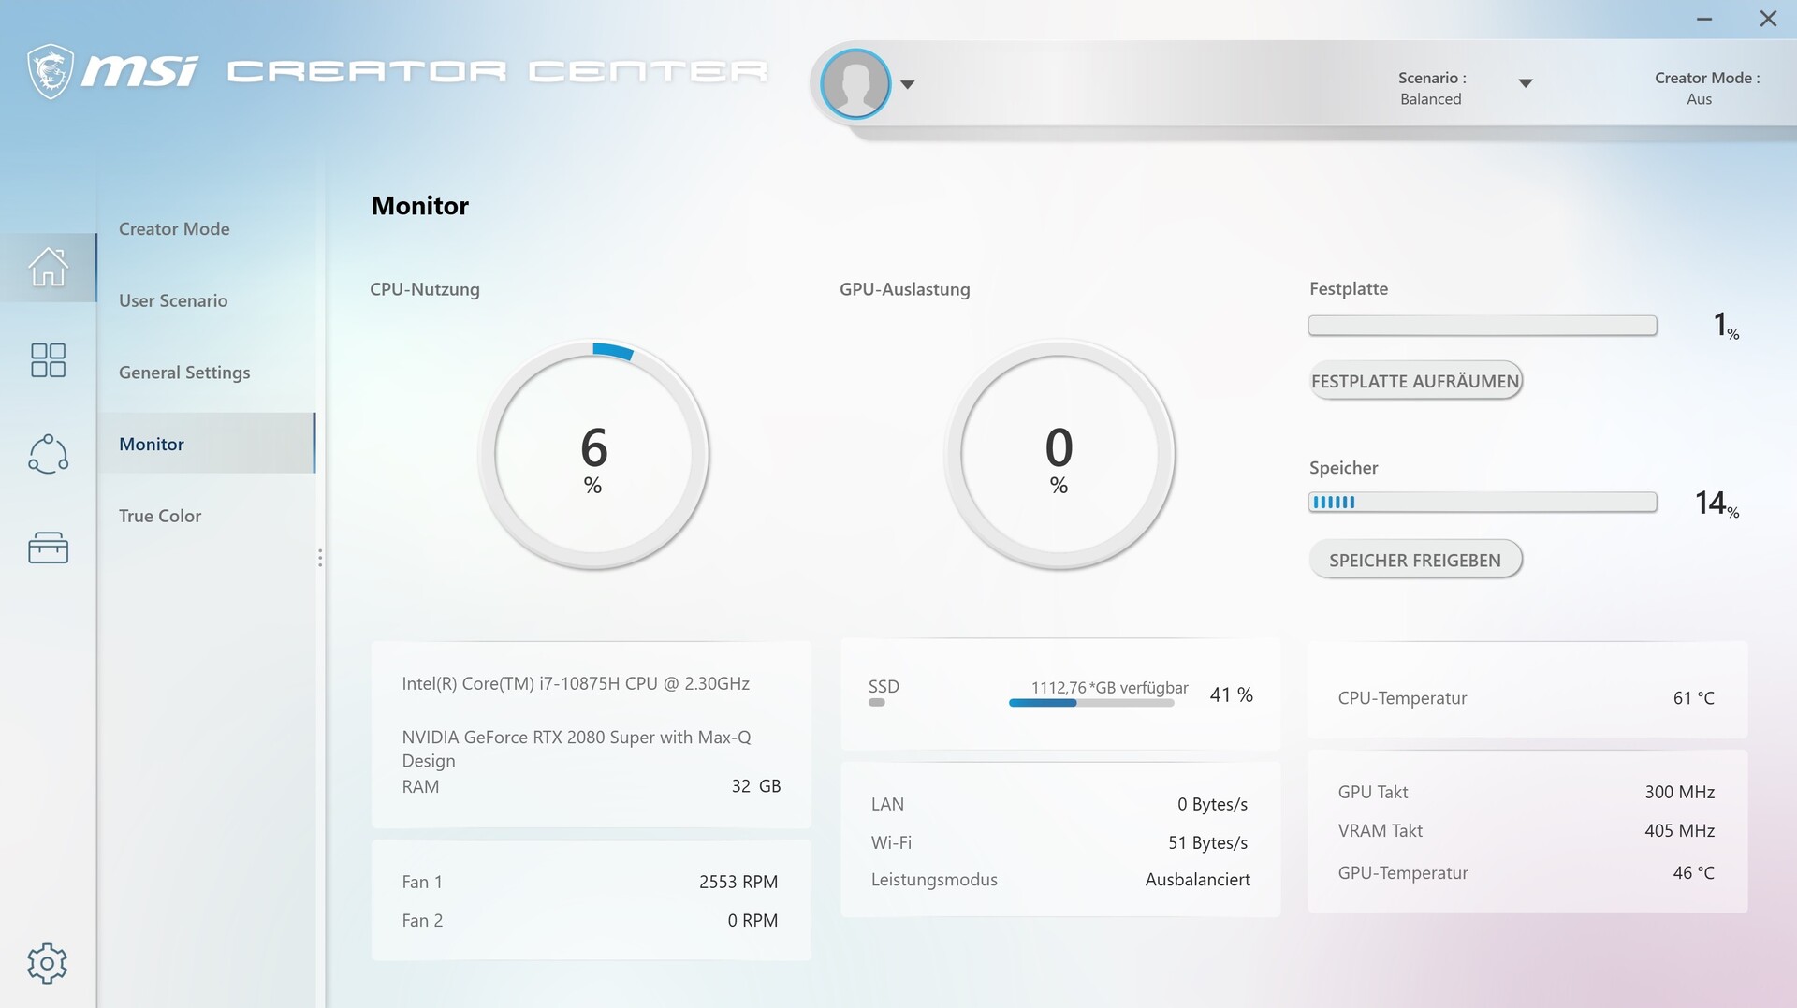Open the Scenario dropdown arrow
This screenshot has width=1797, height=1008.
1526,83
